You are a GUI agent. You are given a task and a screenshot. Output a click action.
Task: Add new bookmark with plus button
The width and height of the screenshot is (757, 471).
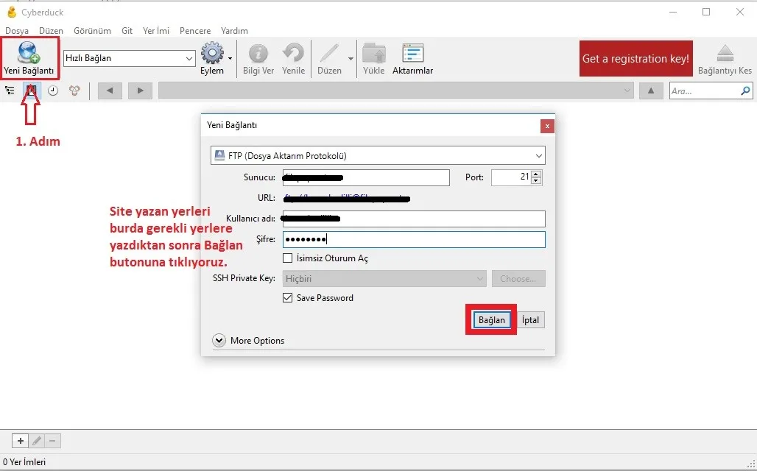coord(21,441)
